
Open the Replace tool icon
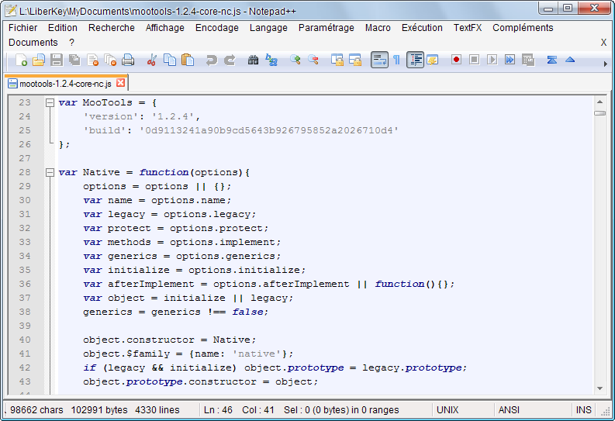pyautogui.click(x=271, y=60)
